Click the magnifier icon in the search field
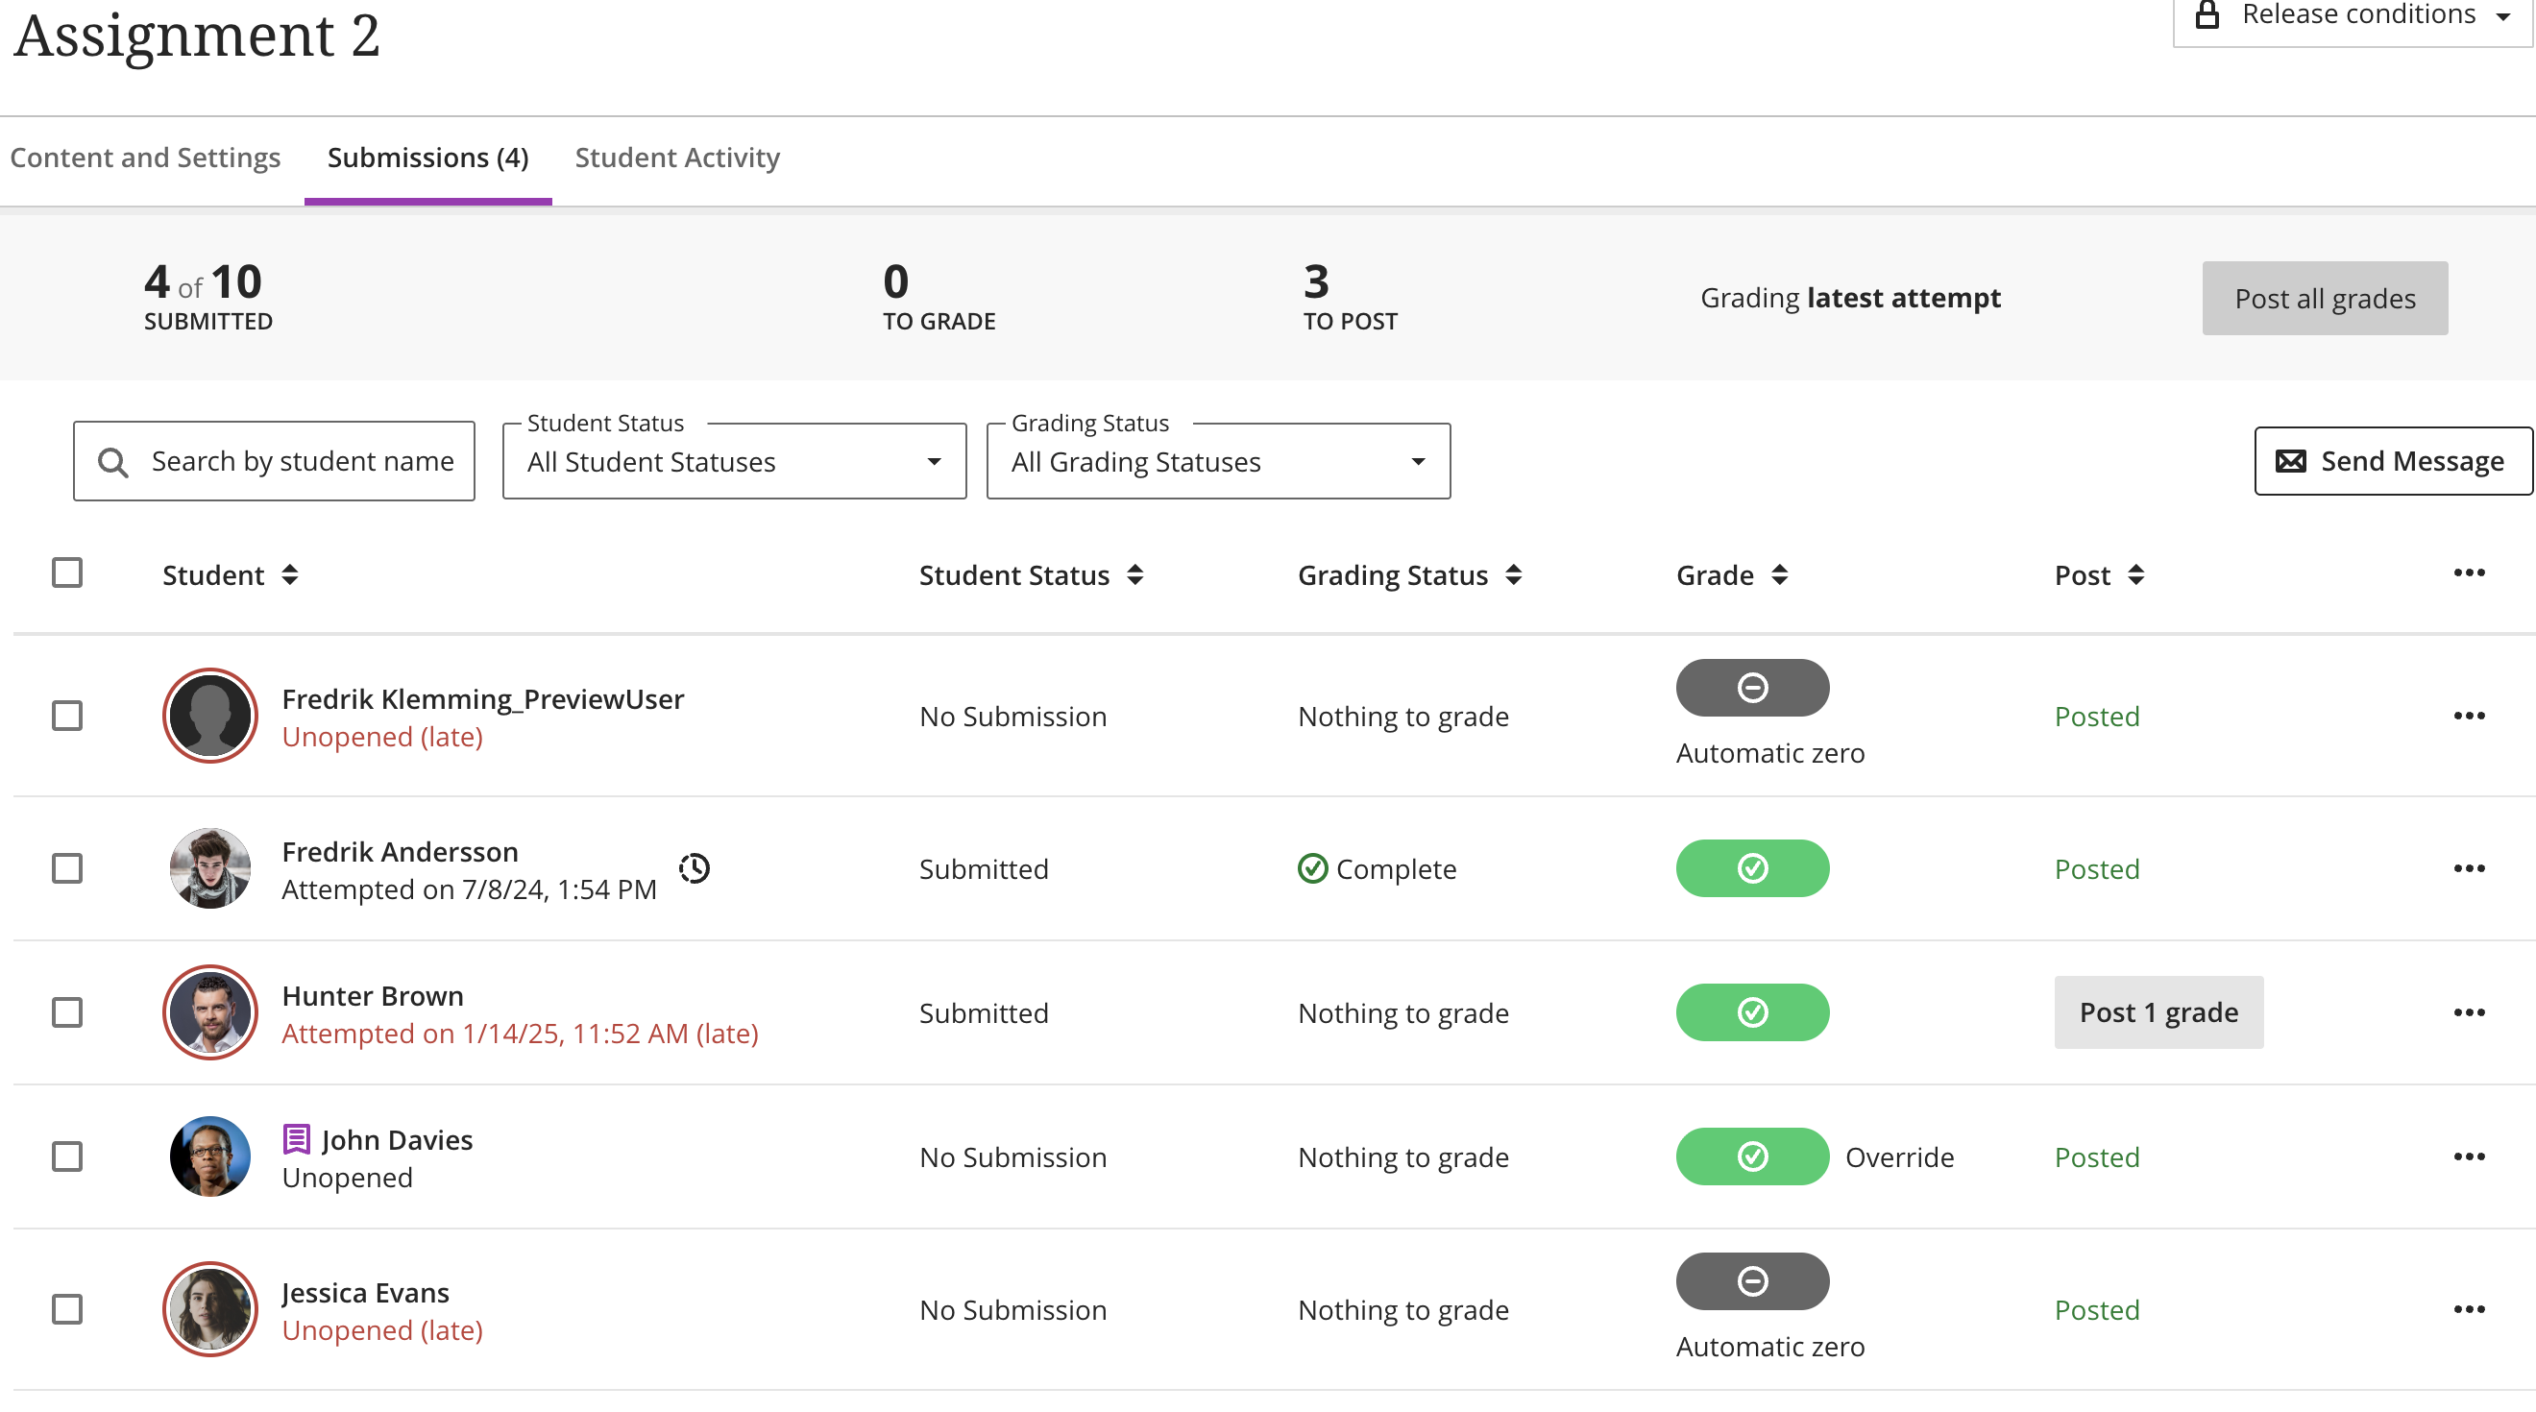The image size is (2536, 1412). [x=112, y=460]
